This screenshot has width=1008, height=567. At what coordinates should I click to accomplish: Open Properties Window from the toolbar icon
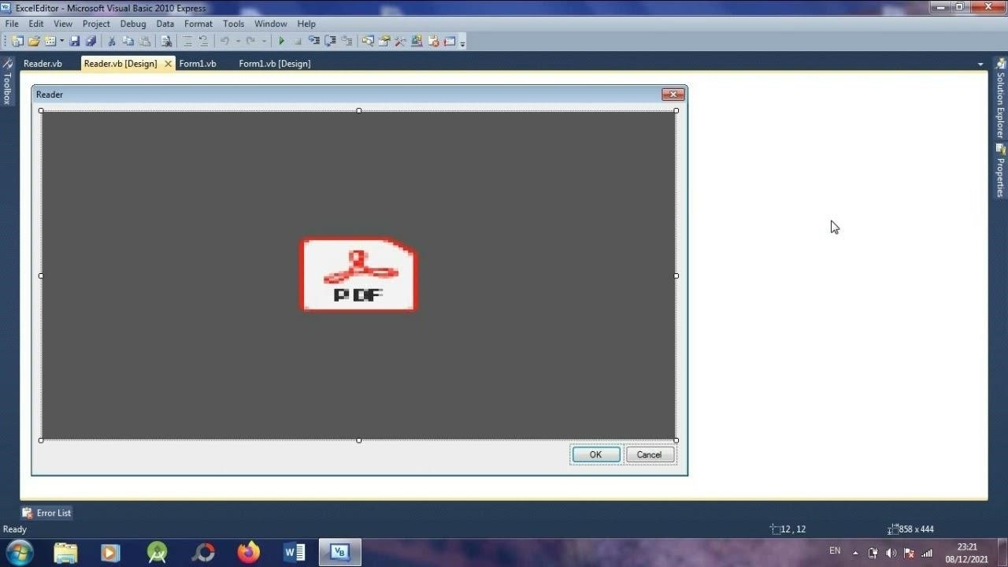tap(384, 41)
